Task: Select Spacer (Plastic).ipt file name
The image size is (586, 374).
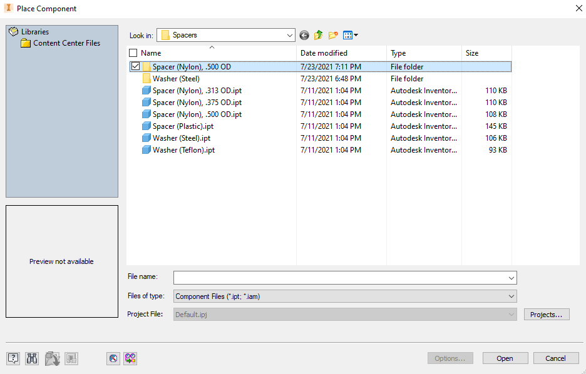Action: [183, 126]
